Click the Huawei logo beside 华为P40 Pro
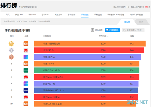The height and width of the screenshot is (107, 151). click(26, 50)
